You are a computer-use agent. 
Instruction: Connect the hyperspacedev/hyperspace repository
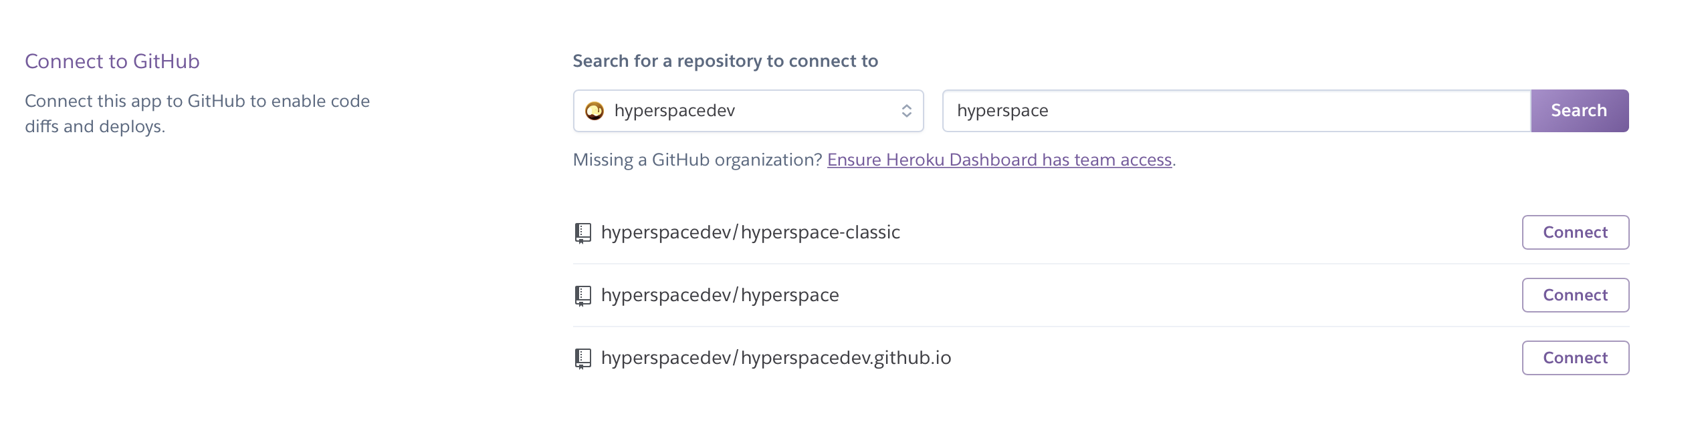click(x=1576, y=295)
